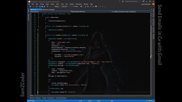Close the MainForm.cs tab
The width and height of the screenshot is (182, 102).
pyautogui.click(x=41, y=9)
